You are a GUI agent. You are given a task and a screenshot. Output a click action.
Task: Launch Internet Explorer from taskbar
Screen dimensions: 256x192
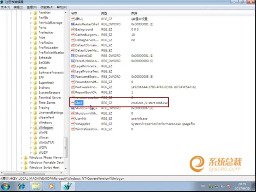[21, 186]
